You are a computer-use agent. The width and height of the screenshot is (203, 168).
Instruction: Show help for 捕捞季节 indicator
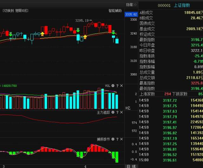[117, 139]
